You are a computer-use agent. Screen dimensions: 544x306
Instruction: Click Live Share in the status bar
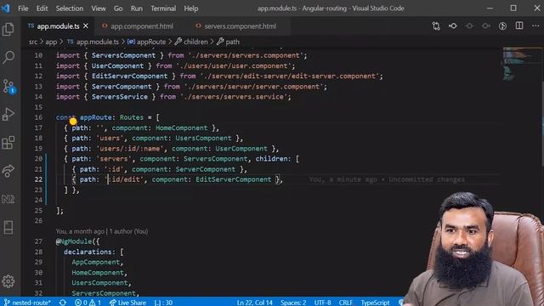[127, 303]
